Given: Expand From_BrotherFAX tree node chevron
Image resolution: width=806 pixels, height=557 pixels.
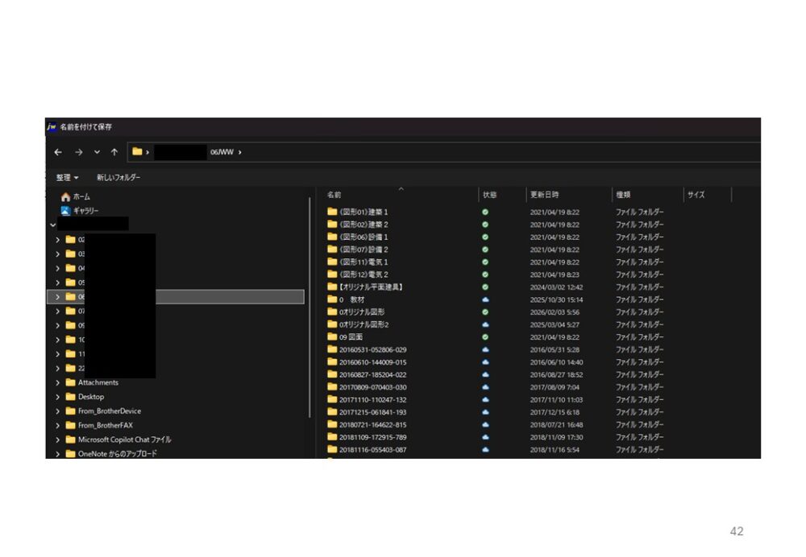Looking at the screenshot, I should point(57,426).
